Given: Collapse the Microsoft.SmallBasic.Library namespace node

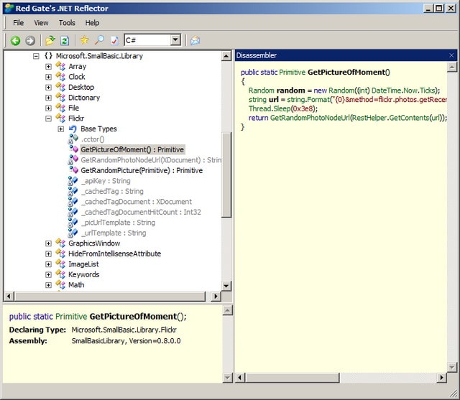Looking at the screenshot, I should tap(36, 56).
